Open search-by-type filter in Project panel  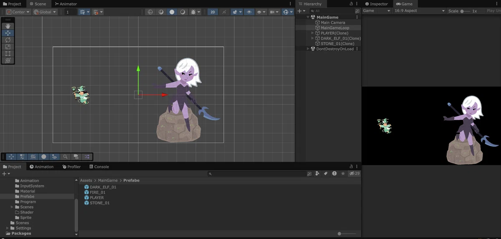tap(318, 174)
